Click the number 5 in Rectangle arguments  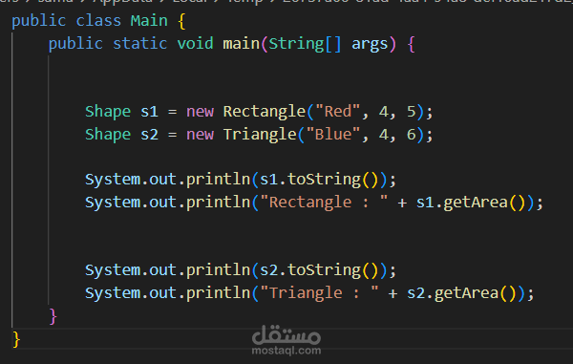(411, 112)
